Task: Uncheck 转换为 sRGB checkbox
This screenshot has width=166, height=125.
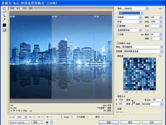Action: [x=118, y=43]
